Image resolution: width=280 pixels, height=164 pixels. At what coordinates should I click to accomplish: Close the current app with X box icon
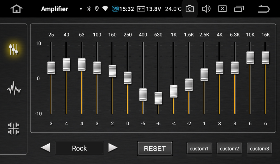[x=222, y=9]
